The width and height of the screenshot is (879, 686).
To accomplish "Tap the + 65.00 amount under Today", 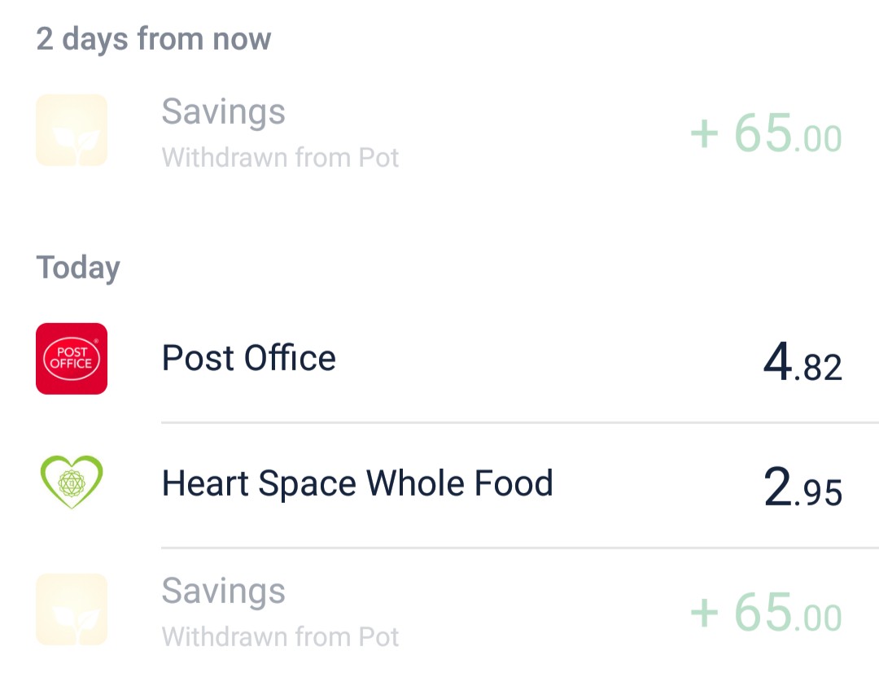I will coord(767,612).
